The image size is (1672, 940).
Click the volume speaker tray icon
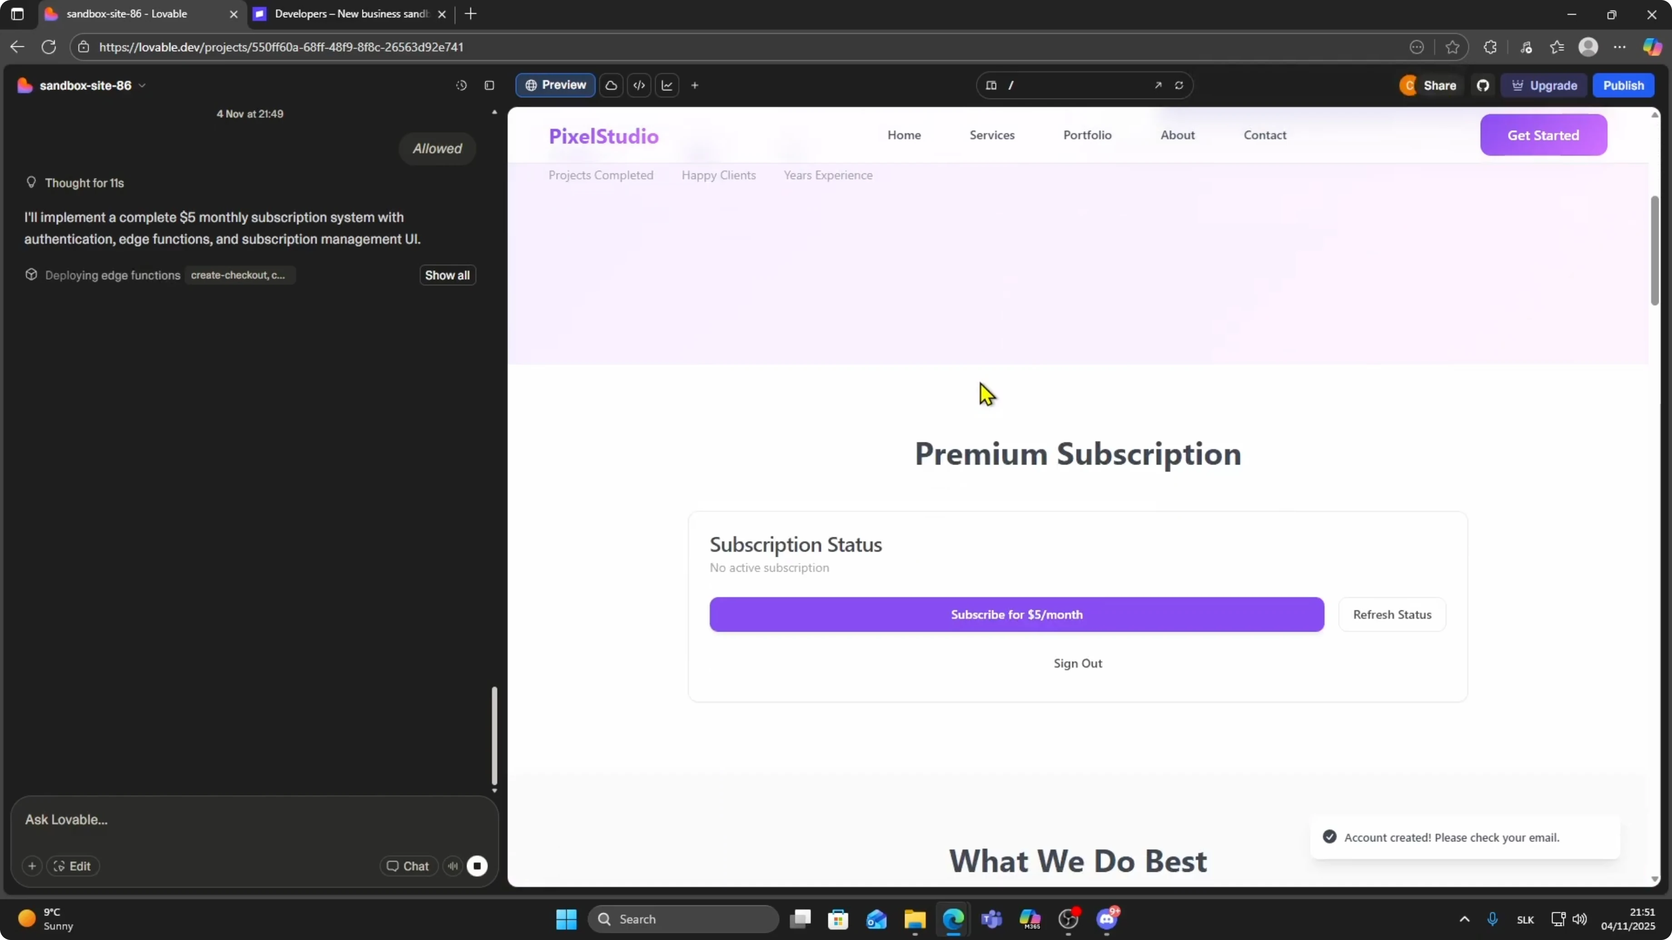tap(1580, 919)
